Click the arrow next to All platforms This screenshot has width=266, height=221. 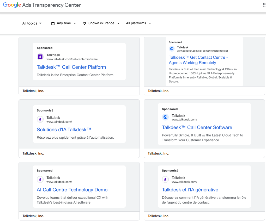pos(150,23)
